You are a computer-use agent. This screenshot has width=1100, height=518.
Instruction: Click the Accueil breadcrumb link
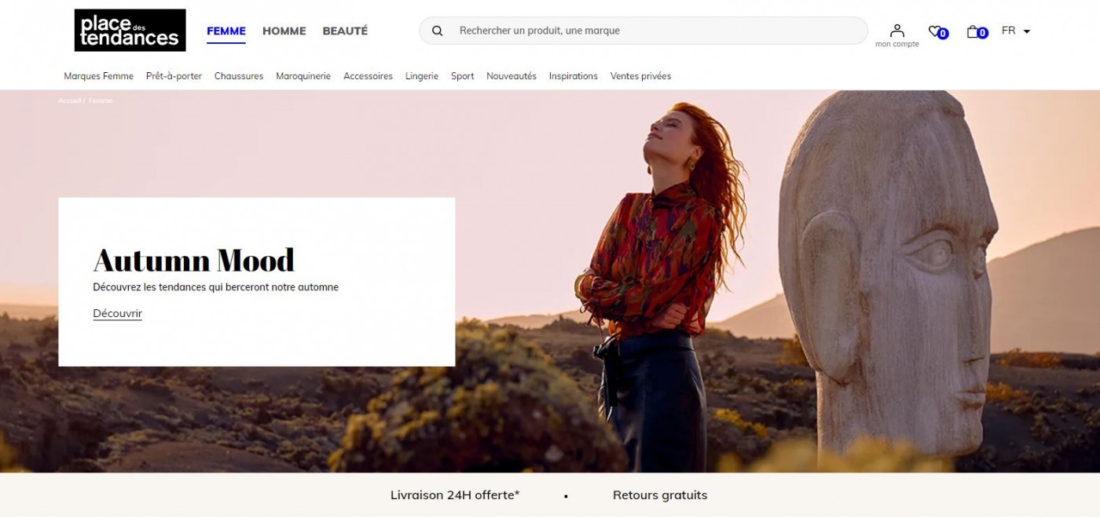[x=69, y=101]
